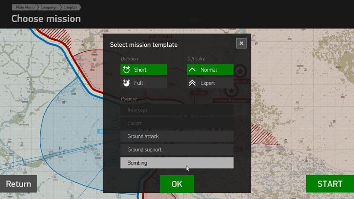Click the Return button
This screenshot has width=354, height=199.
pos(19,184)
